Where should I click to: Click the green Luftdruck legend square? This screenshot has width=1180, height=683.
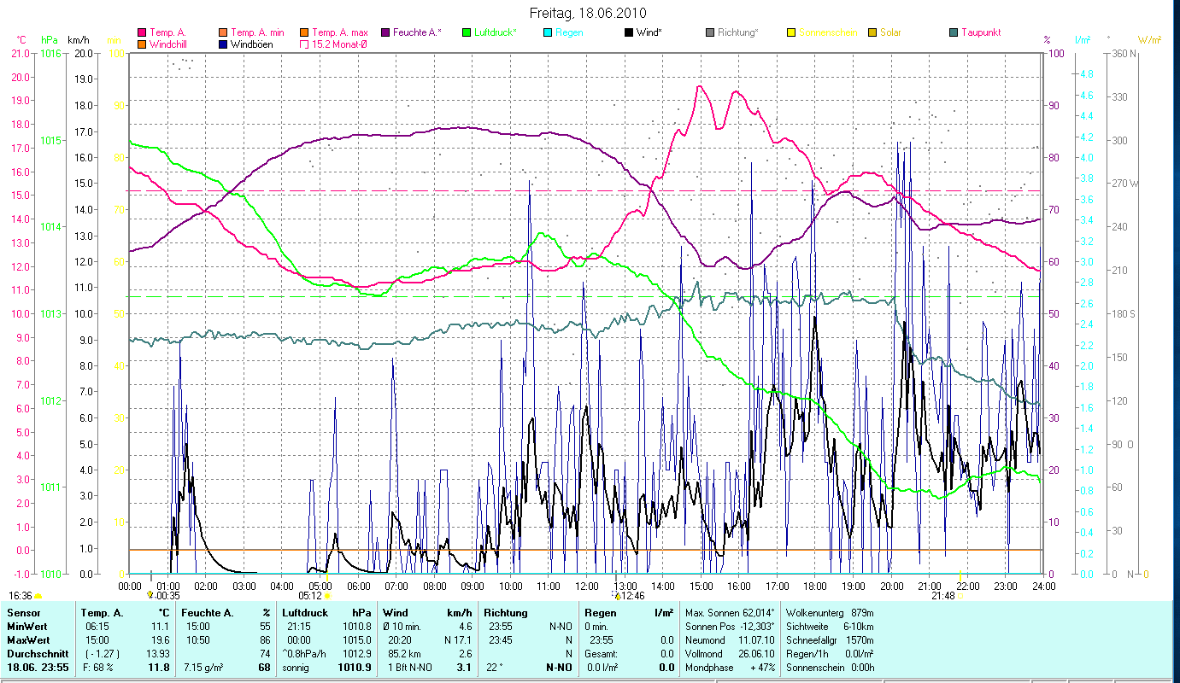(x=466, y=32)
